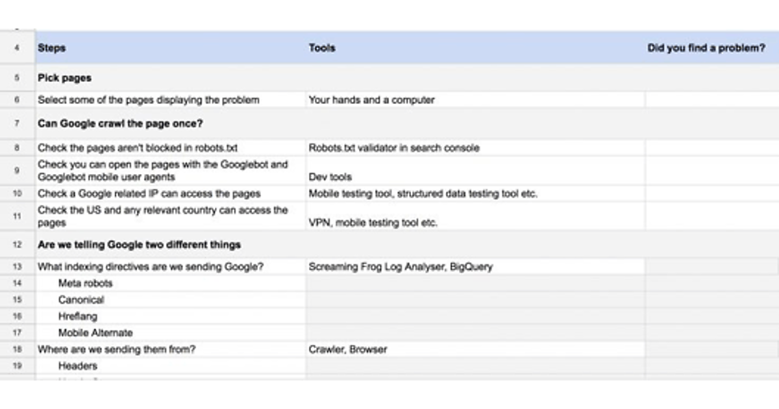Image resolution: width=779 pixels, height=409 pixels.
Task: Select 'Are we telling Google two different things' cell
Action: pyautogui.click(x=139, y=245)
